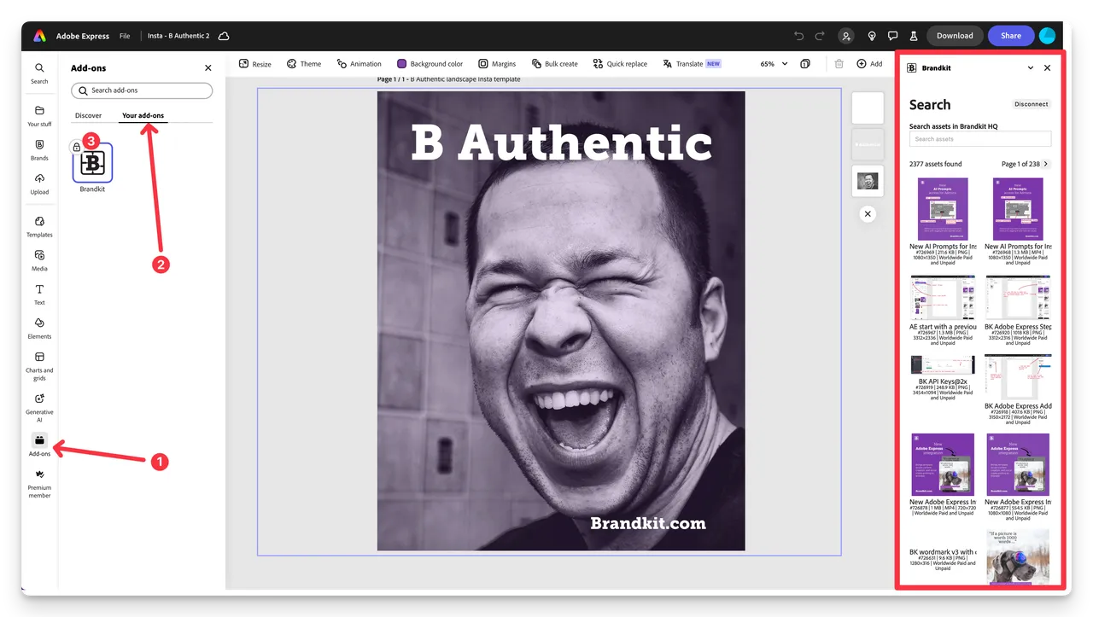Invite collaborators with the person-plus icon

coord(845,36)
